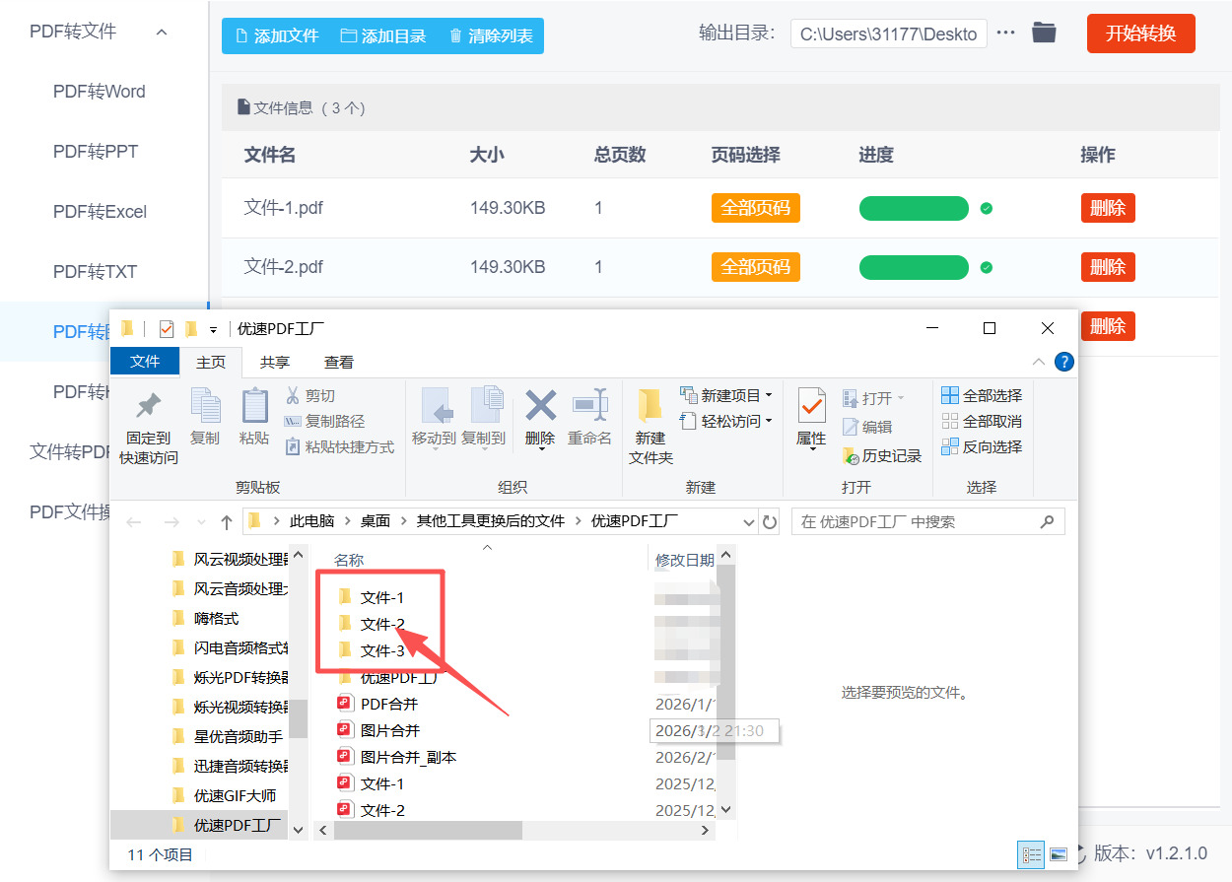The image size is (1232, 882).
Task: Switch to the 共享 ribbon tab
Action: point(274,362)
